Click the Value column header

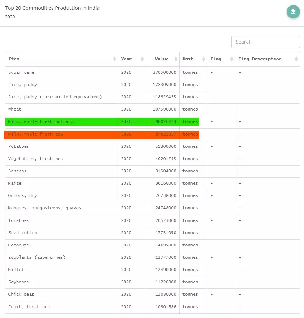[163, 59]
